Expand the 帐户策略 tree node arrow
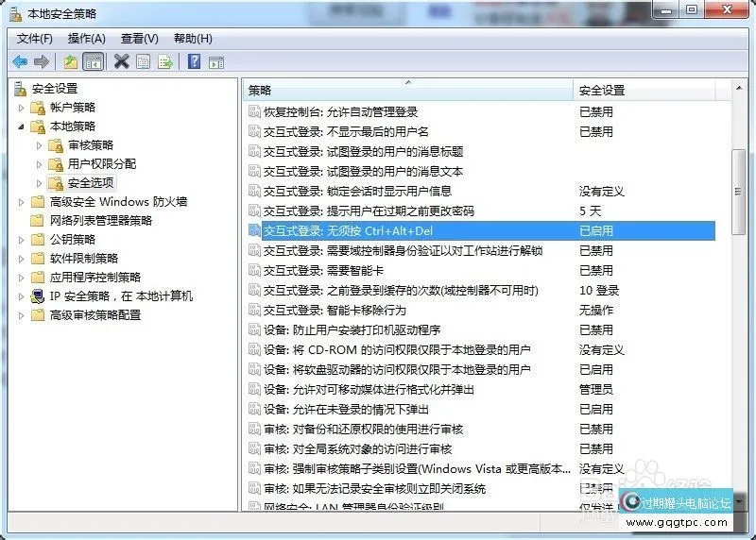The image size is (756, 540). click(x=21, y=108)
